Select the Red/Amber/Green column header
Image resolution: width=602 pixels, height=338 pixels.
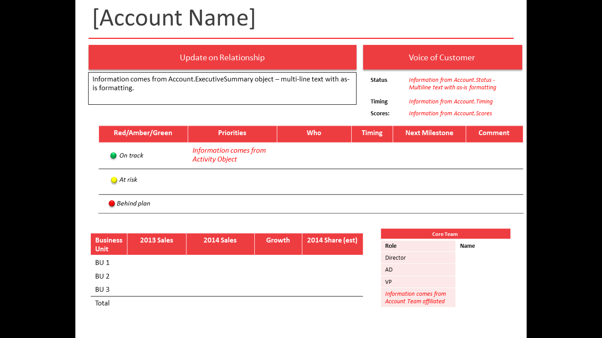coord(143,133)
